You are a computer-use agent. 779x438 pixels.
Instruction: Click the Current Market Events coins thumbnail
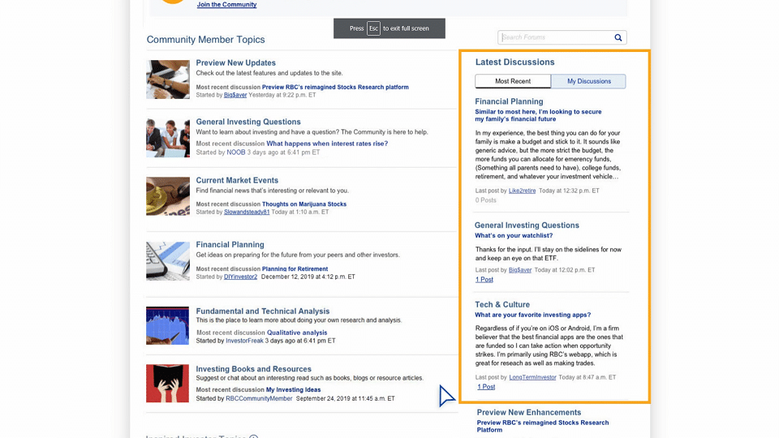tap(167, 196)
